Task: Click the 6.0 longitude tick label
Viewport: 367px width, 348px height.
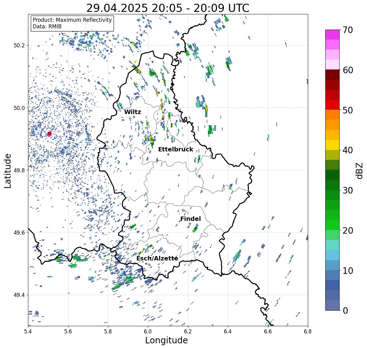Action: [x=148, y=331]
